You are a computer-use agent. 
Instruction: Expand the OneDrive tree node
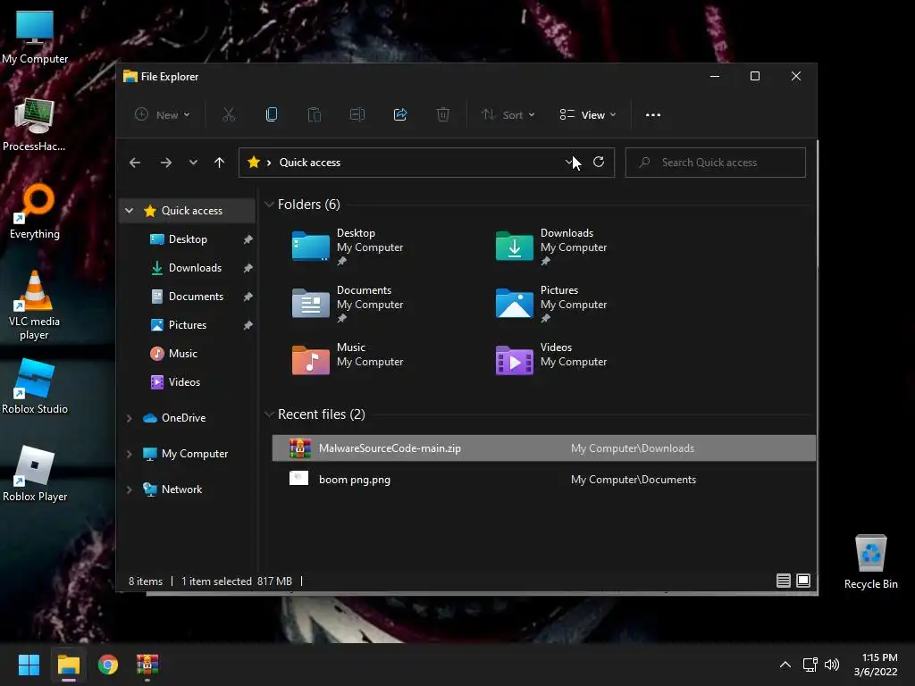pos(130,418)
